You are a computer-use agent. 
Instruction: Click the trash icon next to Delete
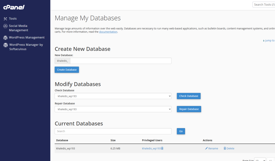pos(225,148)
